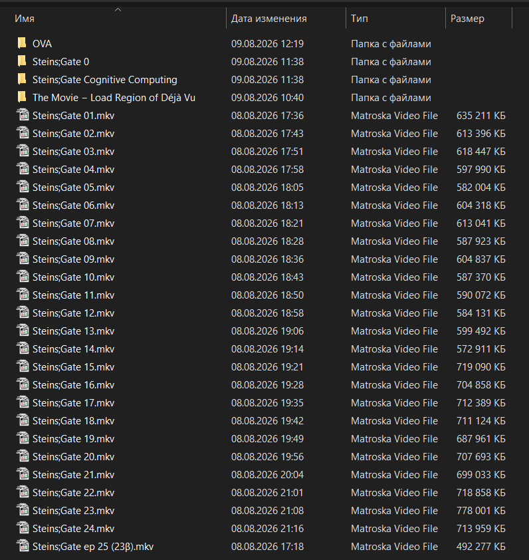The image size is (529, 560).
Task: Sort files by the Тип column header
Action: tap(359, 19)
